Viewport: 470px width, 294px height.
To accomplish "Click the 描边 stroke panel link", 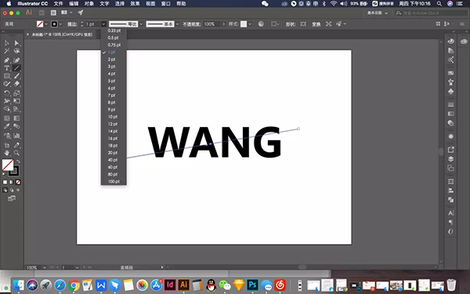I will (x=72, y=24).
